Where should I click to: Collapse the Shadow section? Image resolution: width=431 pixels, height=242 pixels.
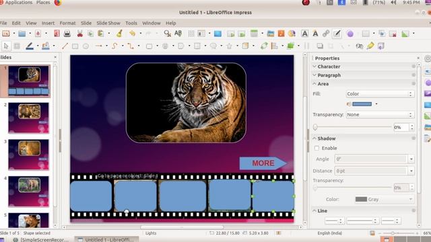coord(314,138)
